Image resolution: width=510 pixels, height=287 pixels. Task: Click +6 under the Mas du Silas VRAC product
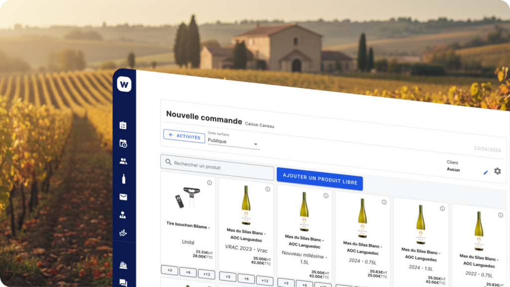pyautogui.click(x=246, y=279)
